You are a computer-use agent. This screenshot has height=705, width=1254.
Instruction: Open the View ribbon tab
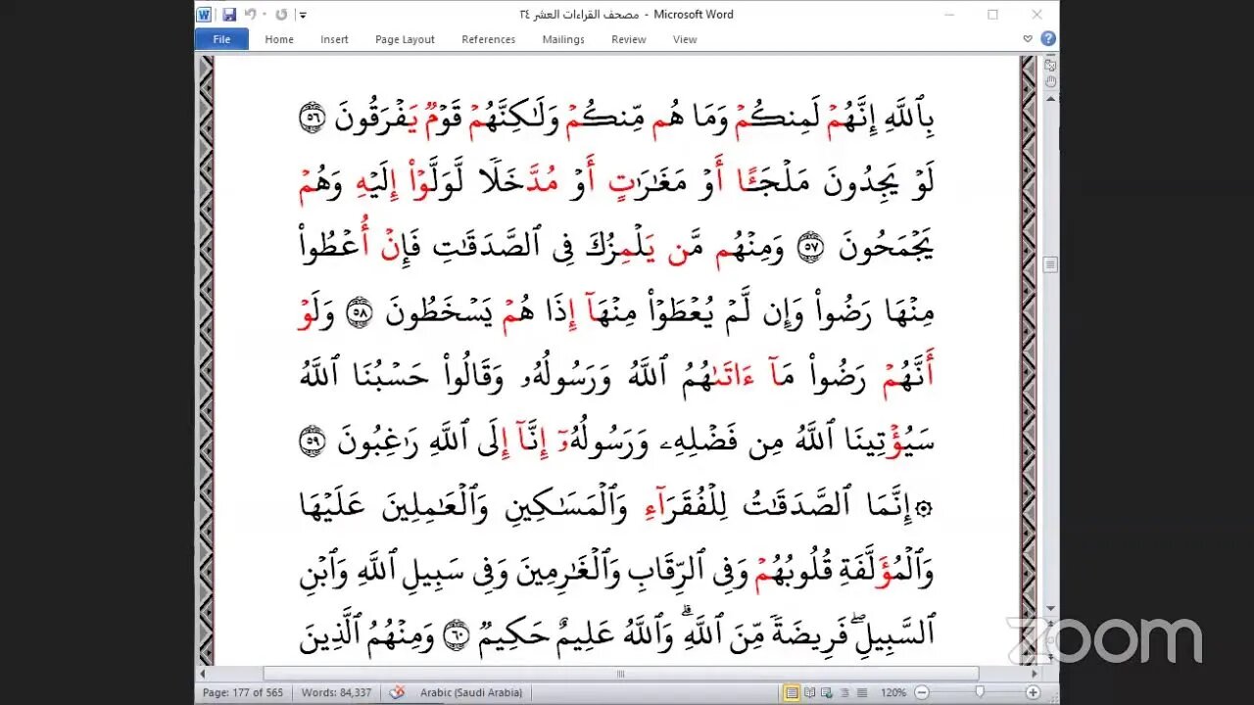point(685,39)
